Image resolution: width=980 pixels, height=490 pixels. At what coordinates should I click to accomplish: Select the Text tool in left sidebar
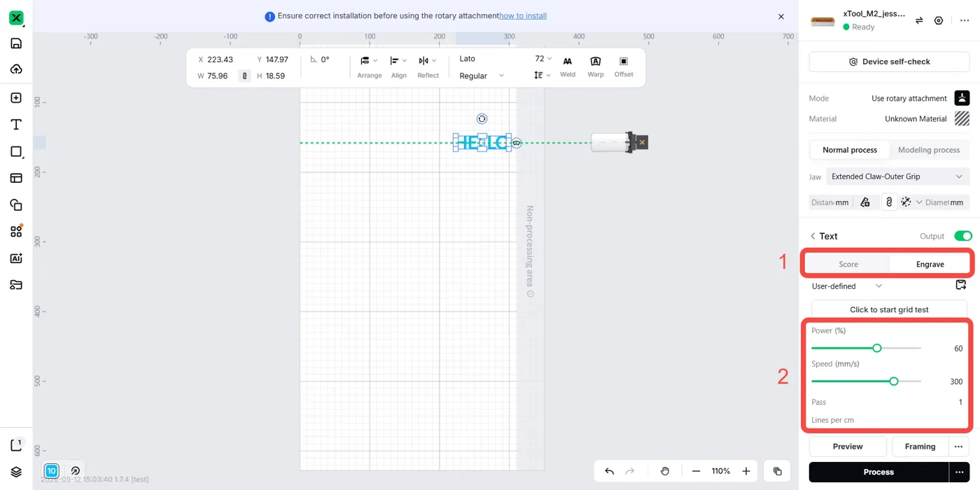pyautogui.click(x=16, y=125)
